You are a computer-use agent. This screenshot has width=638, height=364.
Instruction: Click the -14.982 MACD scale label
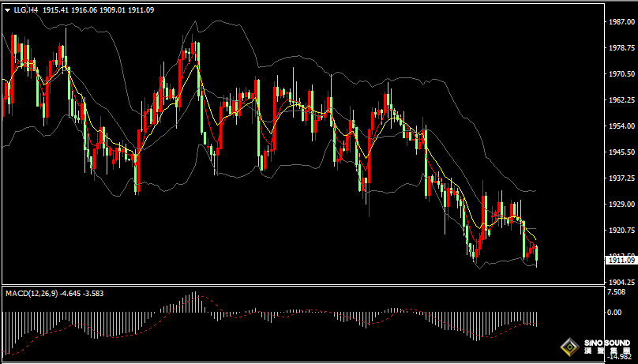(x=617, y=357)
